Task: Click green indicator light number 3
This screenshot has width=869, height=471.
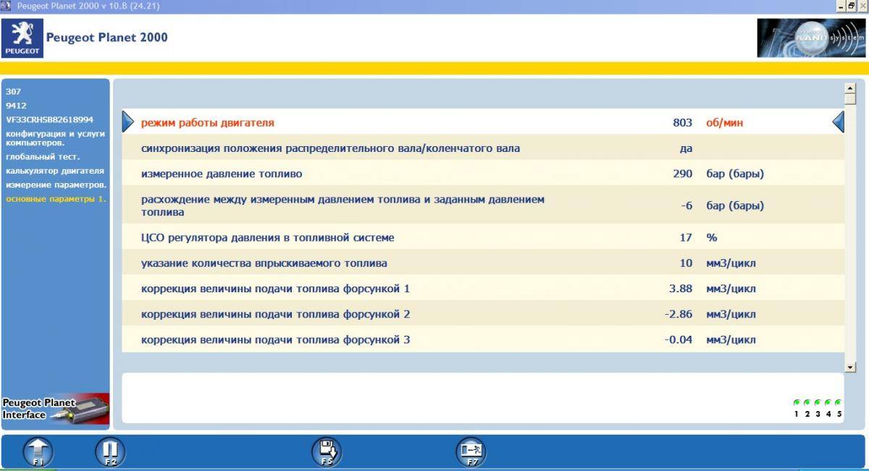Action: coord(818,402)
